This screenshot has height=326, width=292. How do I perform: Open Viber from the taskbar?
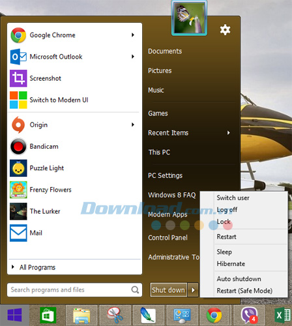pos(249,315)
